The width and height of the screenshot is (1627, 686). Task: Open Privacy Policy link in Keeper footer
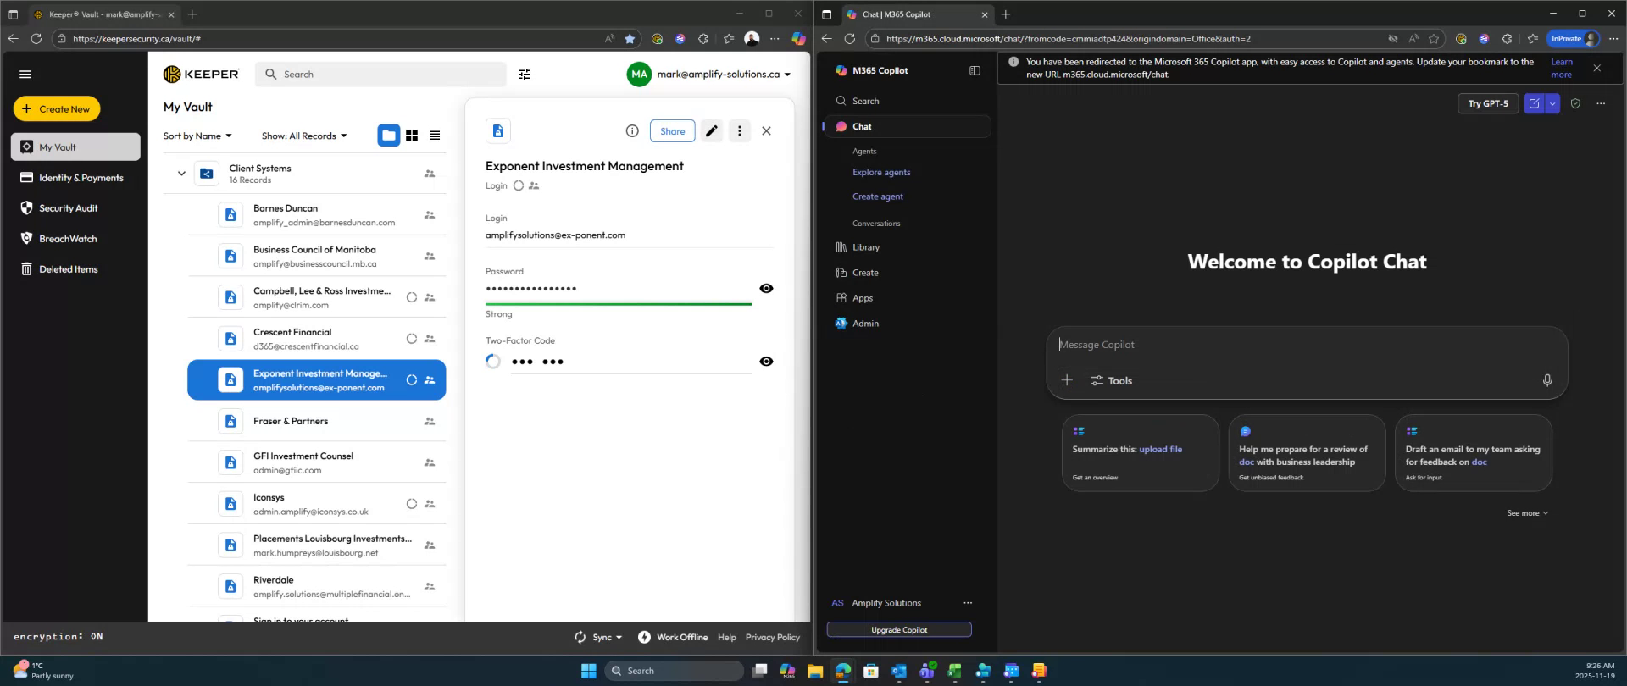pos(773,638)
